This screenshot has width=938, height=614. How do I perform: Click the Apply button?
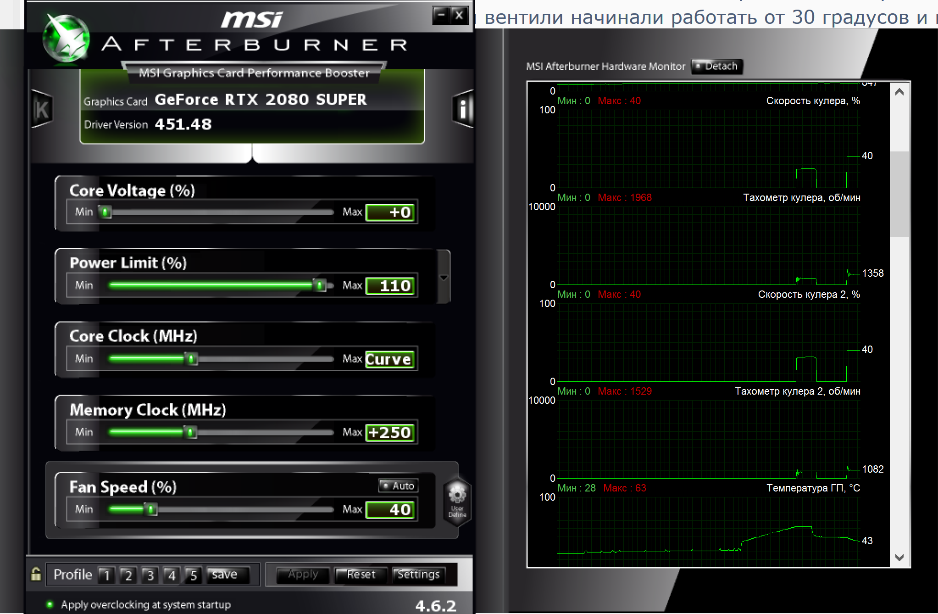click(x=303, y=575)
